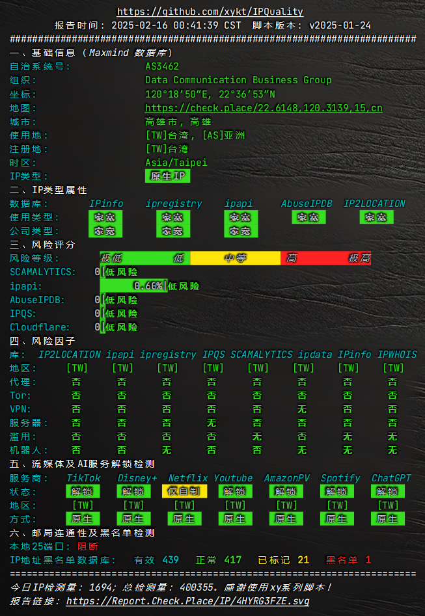
Task: Click the 解锁 status badge under TikTok
Action: click(83, 491)
